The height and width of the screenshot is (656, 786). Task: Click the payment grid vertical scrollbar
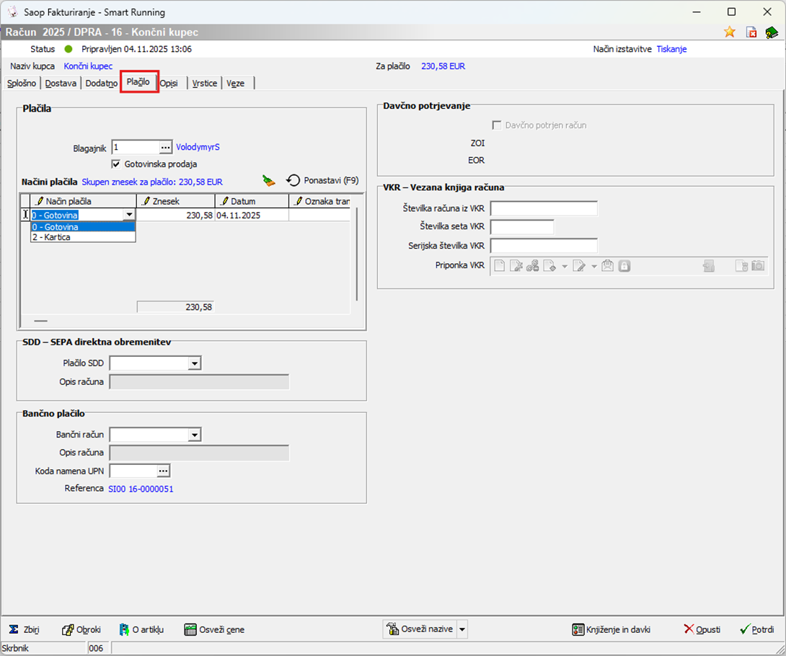pos(357,254)
